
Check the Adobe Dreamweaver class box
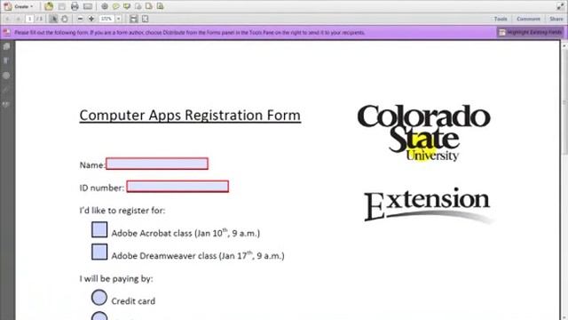(x=99, y=252)
